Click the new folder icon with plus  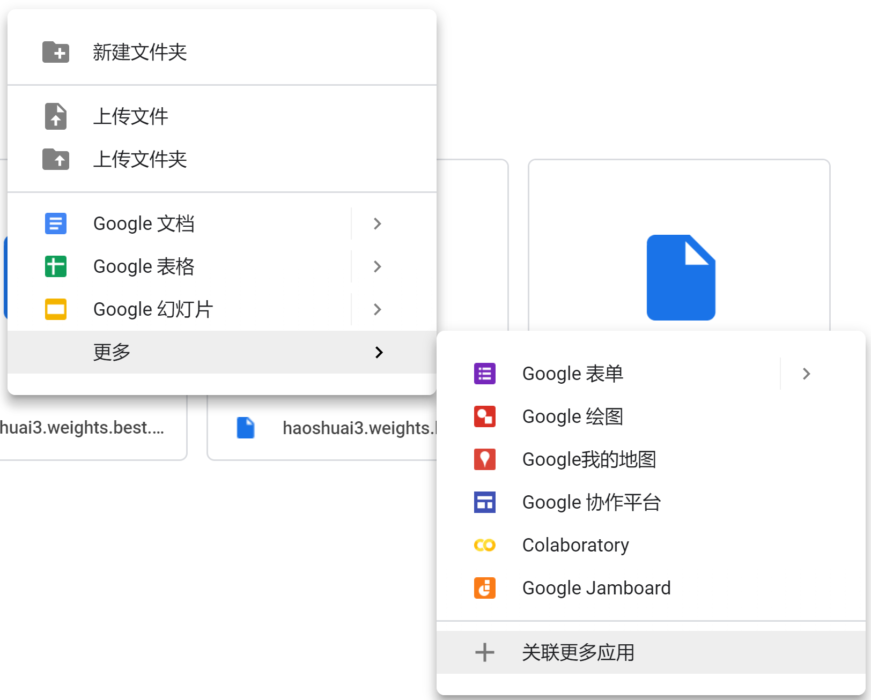coord(56,52)
